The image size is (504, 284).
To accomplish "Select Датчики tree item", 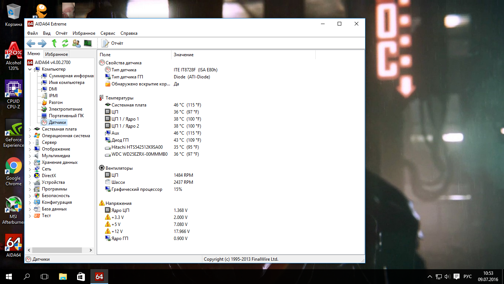I will click(x=54, y=122).
